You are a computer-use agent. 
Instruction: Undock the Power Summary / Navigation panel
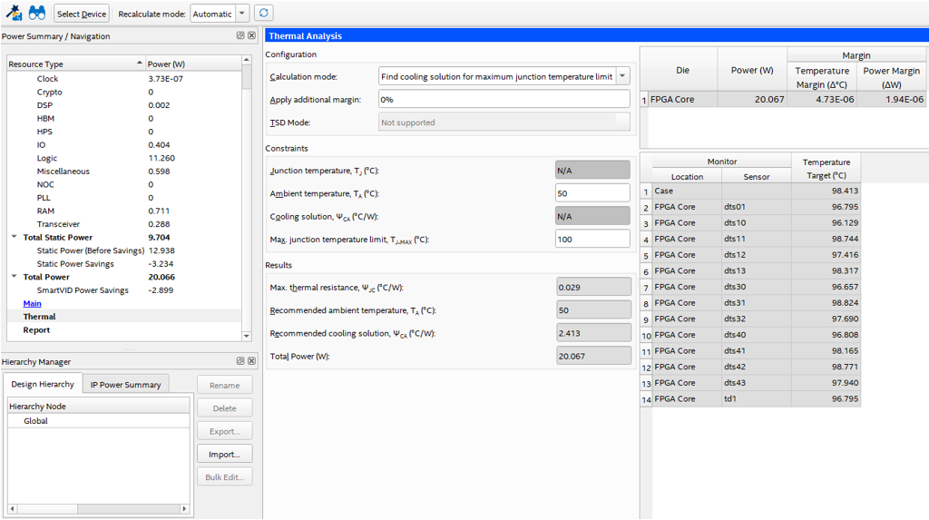pyautogui.click(x=240, y=36)
